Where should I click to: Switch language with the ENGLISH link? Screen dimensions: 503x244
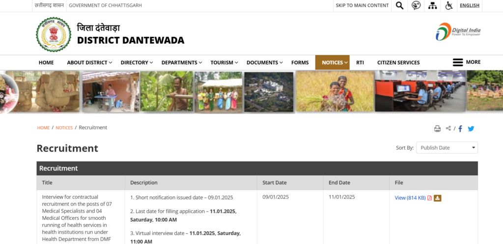(x=470, y=5)
